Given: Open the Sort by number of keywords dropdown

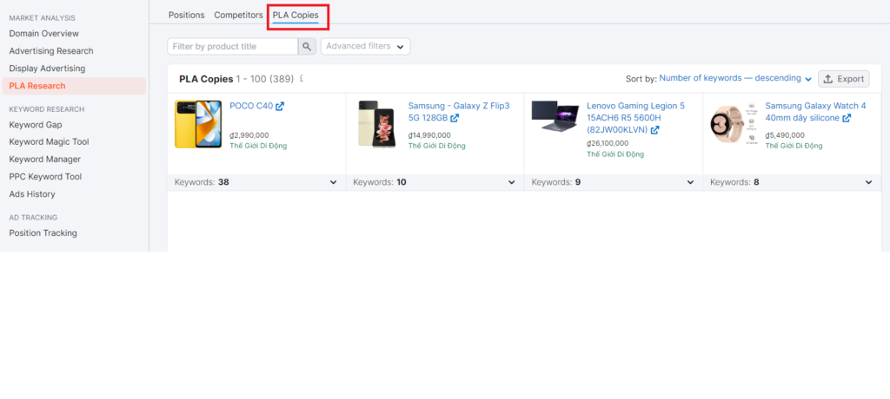Looking at the screenshot, I should tap(735, 79).
